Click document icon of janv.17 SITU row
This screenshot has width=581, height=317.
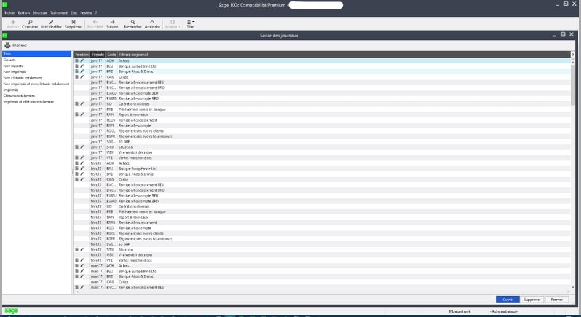point(77,147)
